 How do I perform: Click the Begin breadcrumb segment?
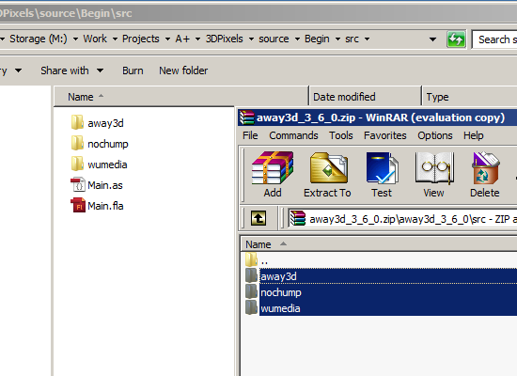click(317, 39)
